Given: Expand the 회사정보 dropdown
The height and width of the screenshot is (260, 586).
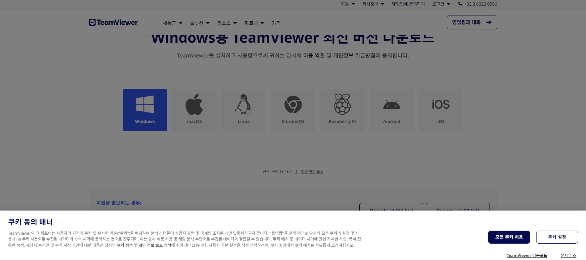Looking at the screenshot, I should pos(373,4).
